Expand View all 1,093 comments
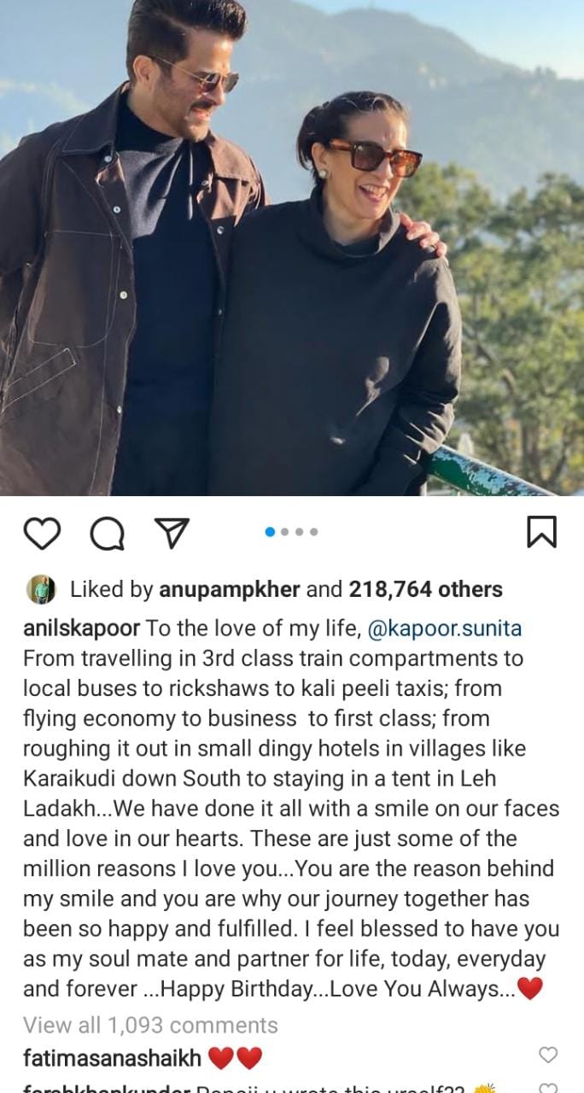 click(150, 1025)
